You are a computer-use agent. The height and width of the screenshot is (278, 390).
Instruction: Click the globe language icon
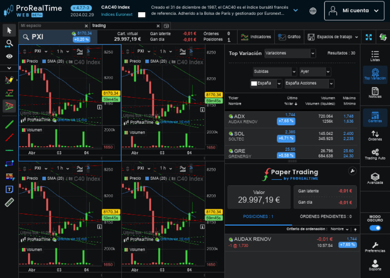pyautogui.click(x=313, y=11)
